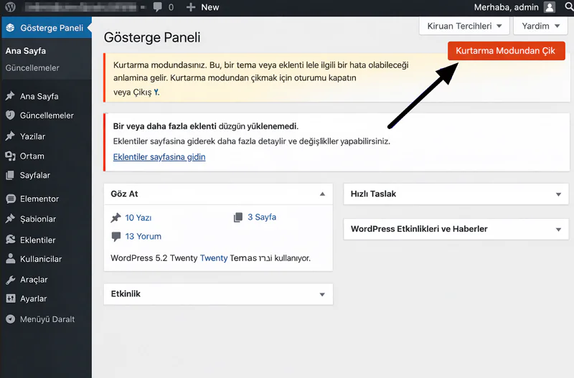The height and width of the screenshot is (378, 574).
Task: Select Güncellemeler submenu under Gösterge Paneli
Action: tap(32, 68)
